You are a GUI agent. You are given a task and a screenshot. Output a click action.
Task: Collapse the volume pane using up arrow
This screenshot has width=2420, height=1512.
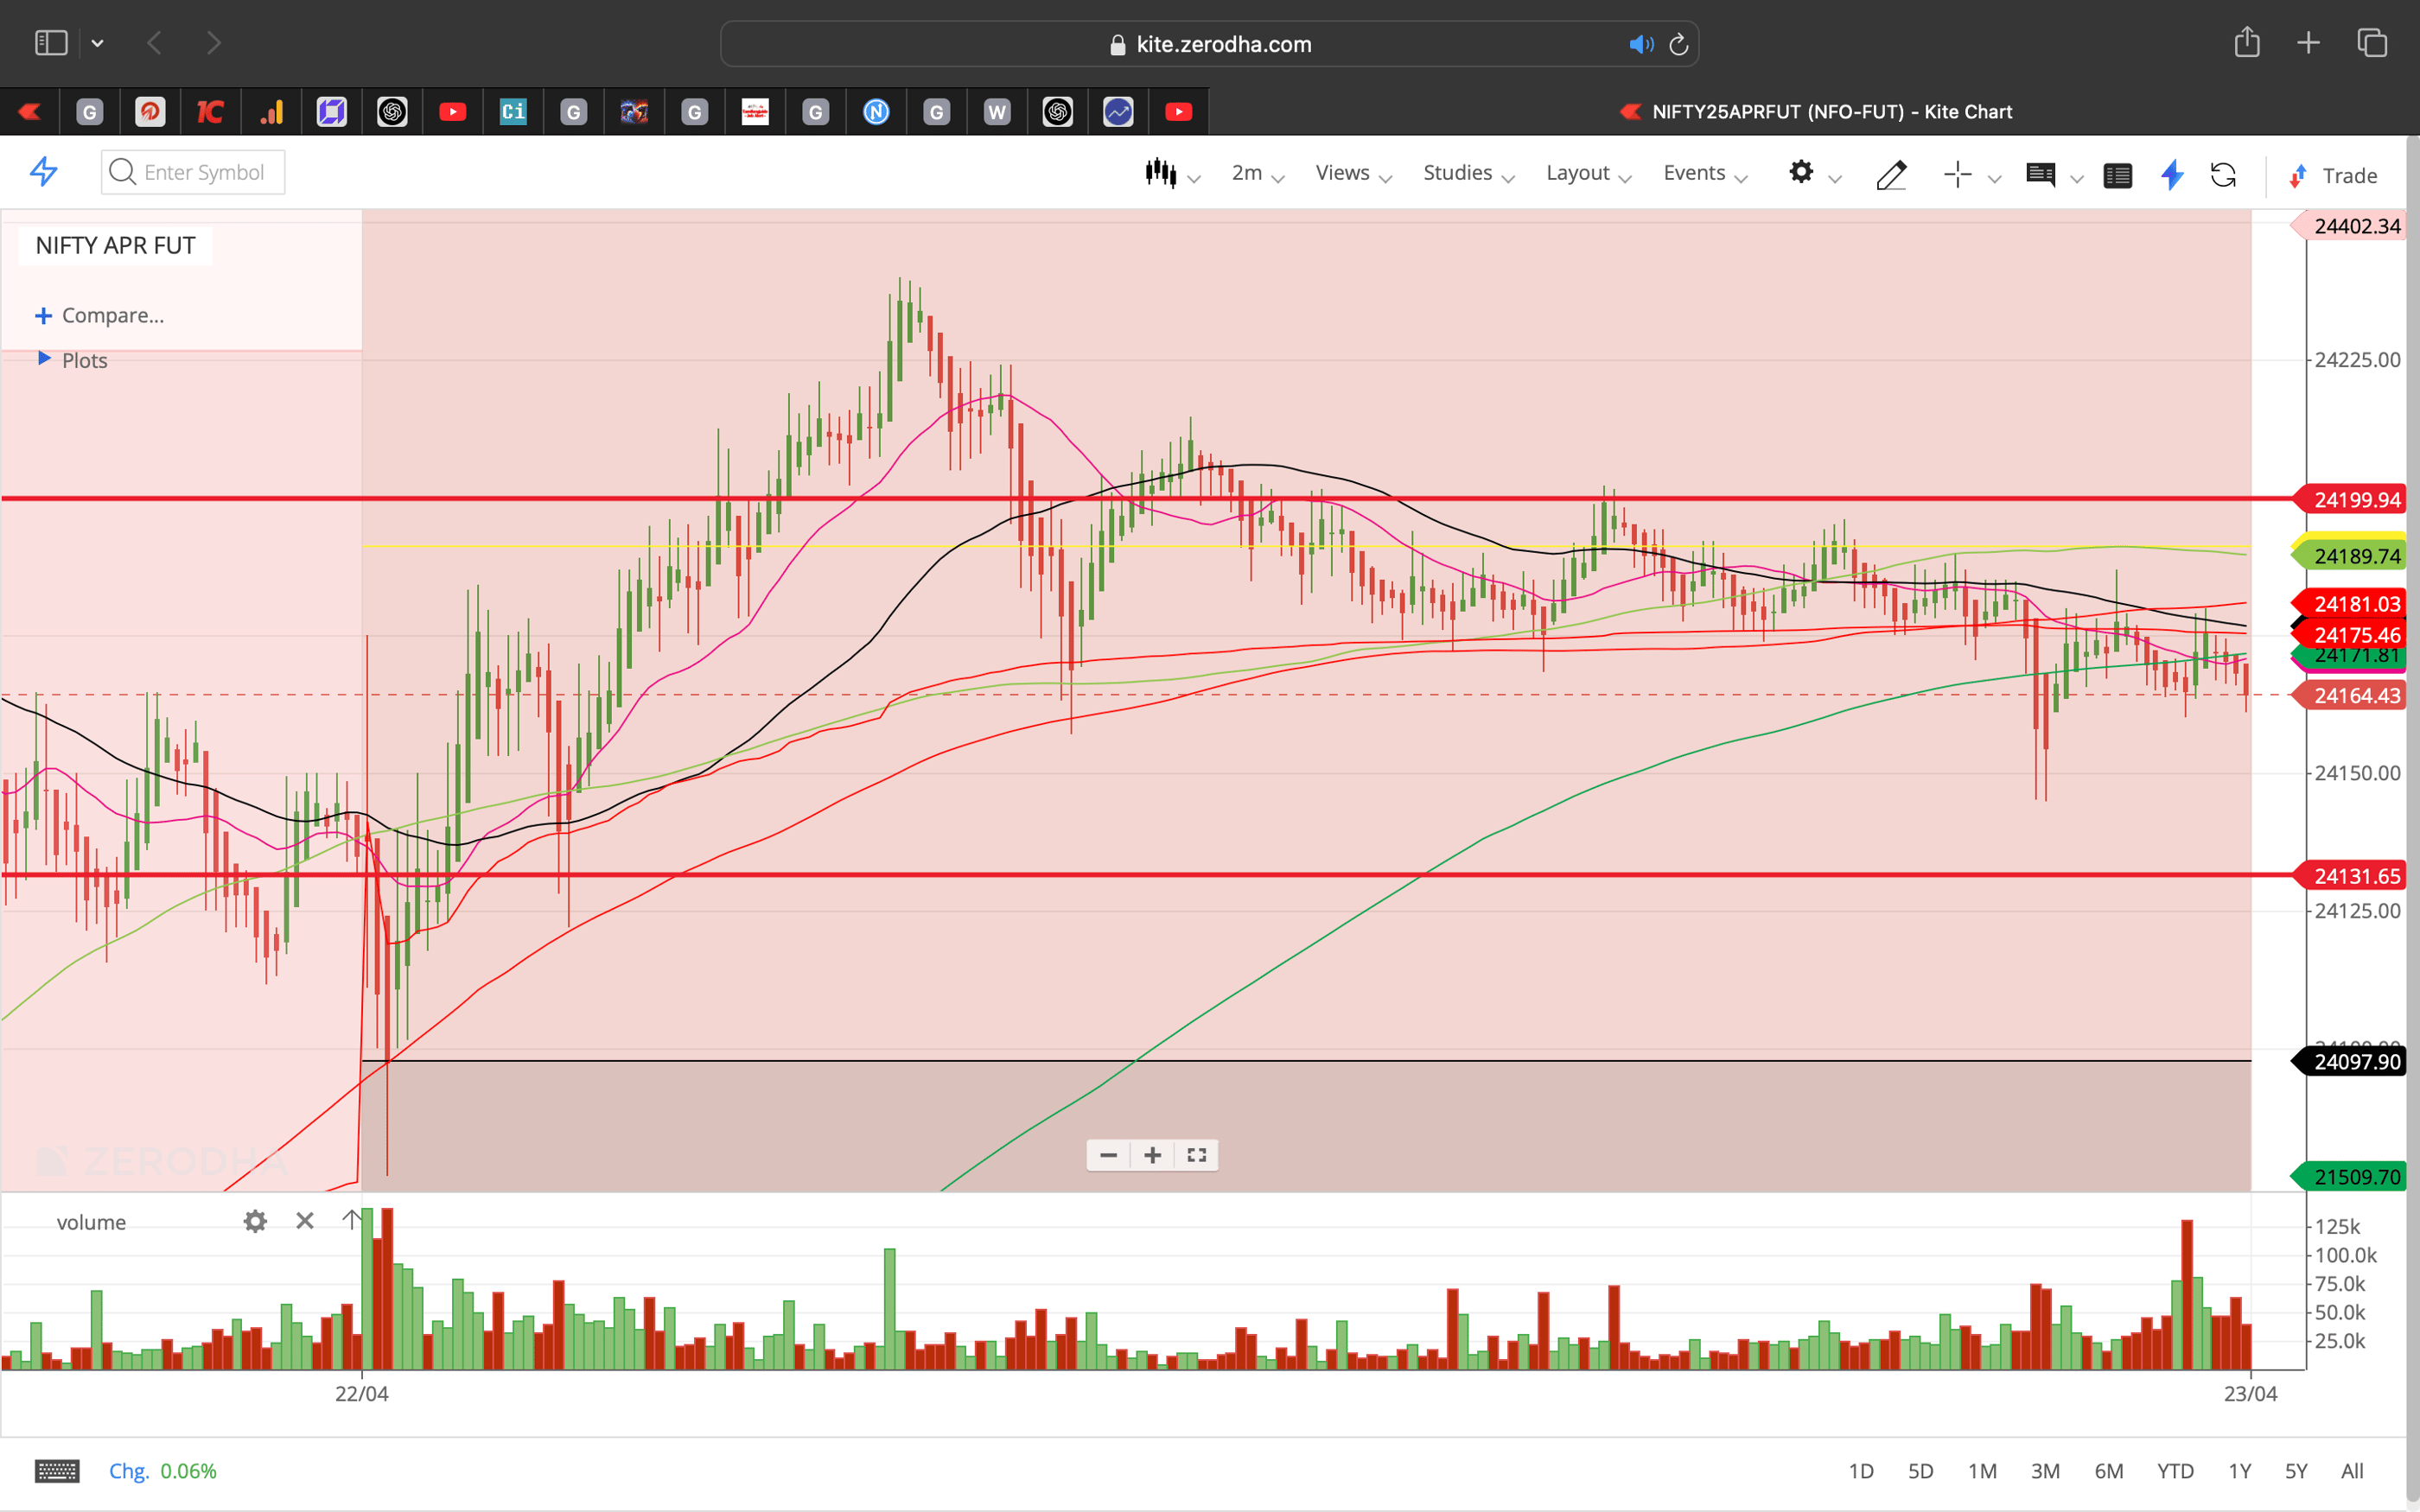[352, 1221]
